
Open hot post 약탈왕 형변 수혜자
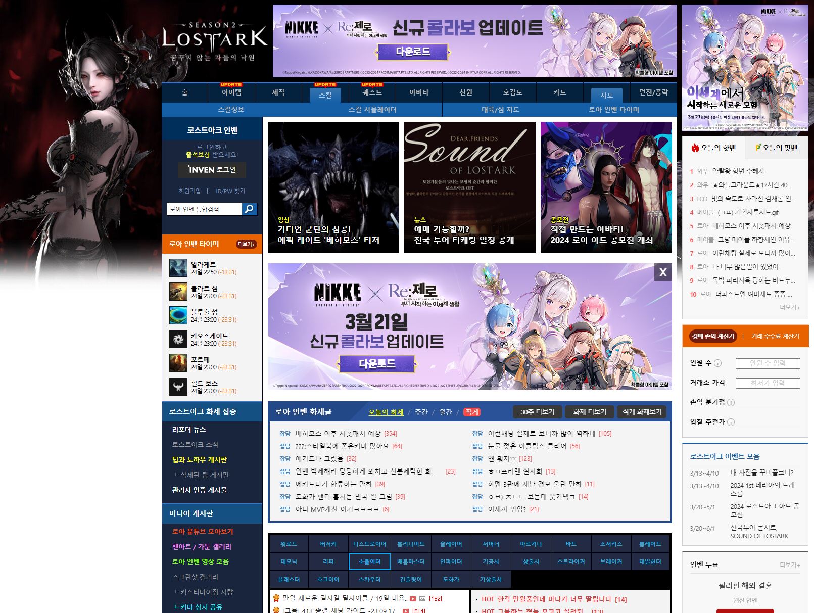click(738, 171)
